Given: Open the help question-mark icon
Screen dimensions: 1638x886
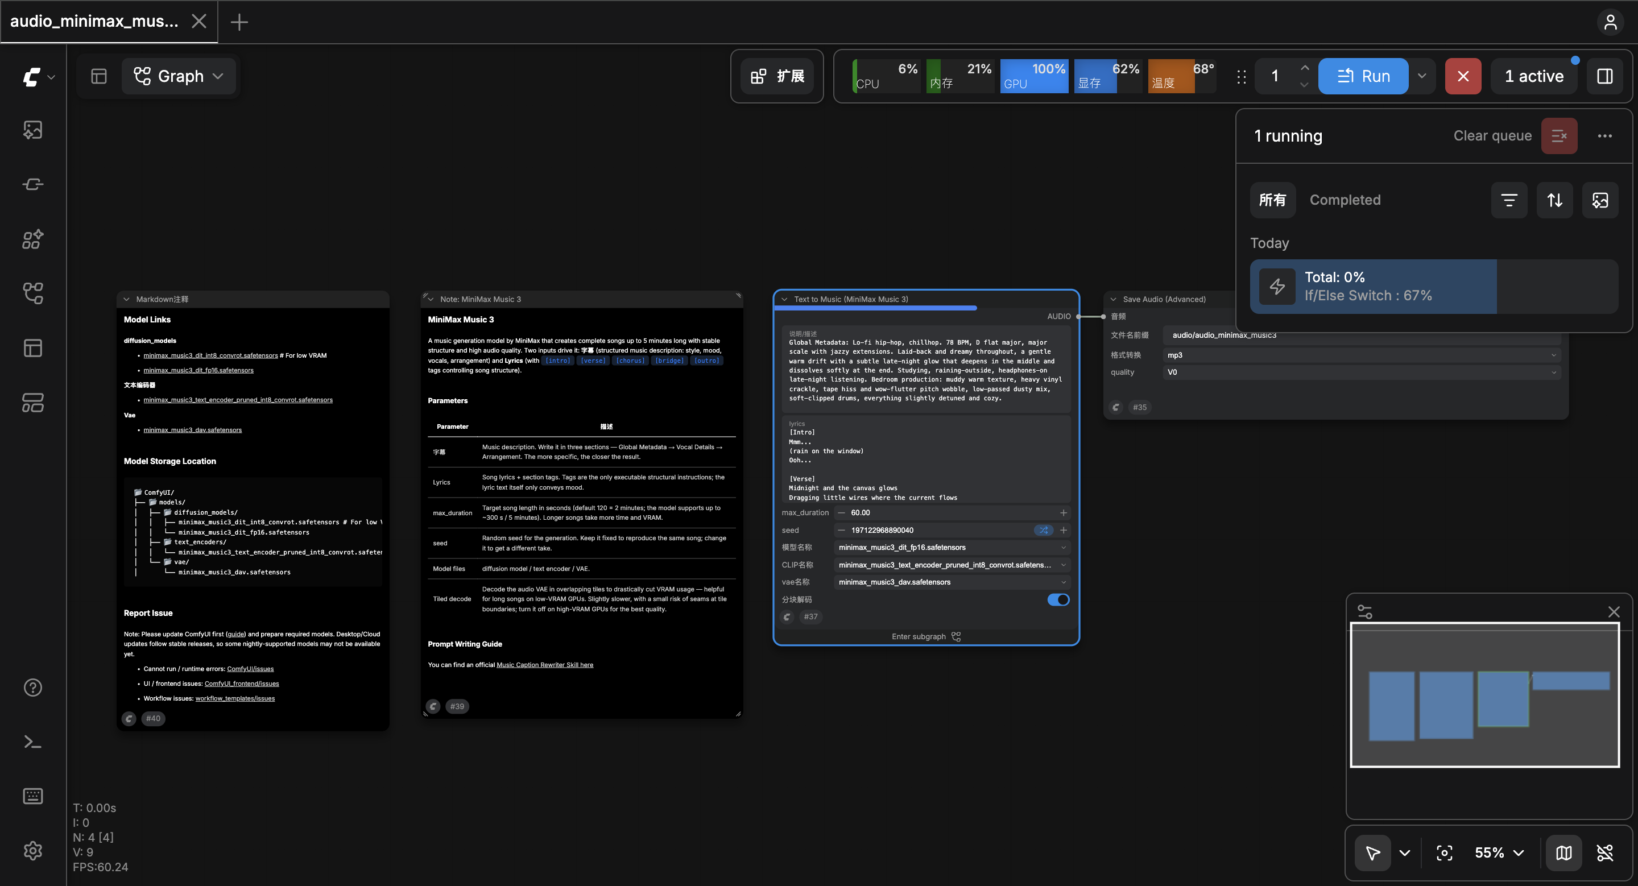Looking at the screenshot, I should click(33, 688).
